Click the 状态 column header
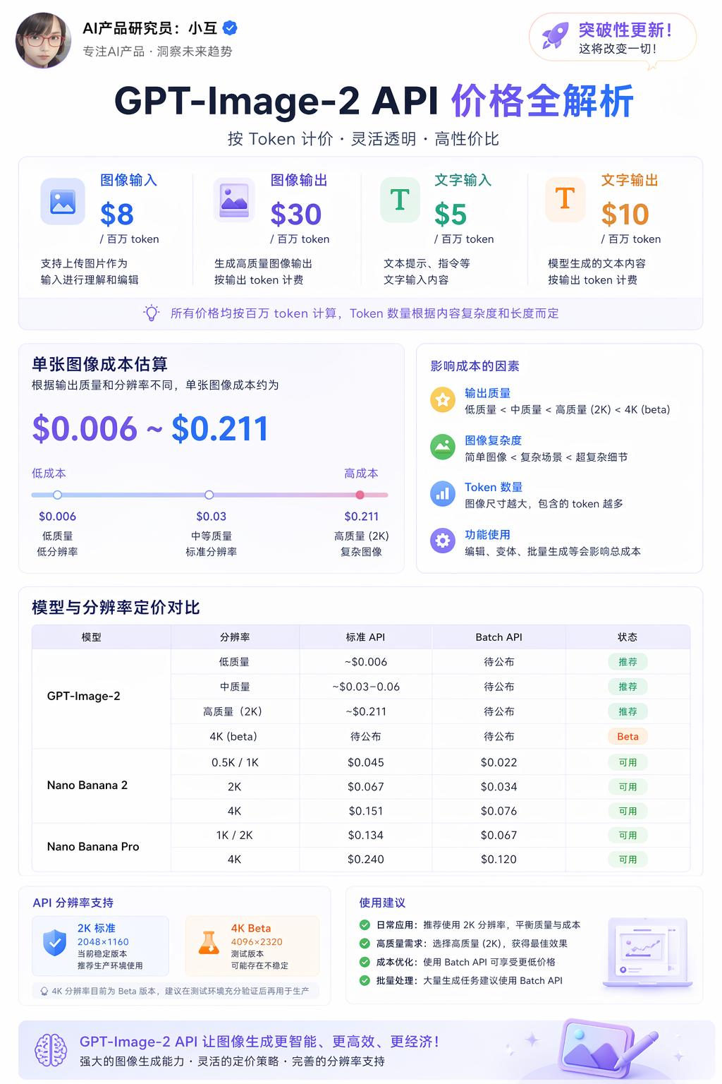 click(x=628, y=637)
